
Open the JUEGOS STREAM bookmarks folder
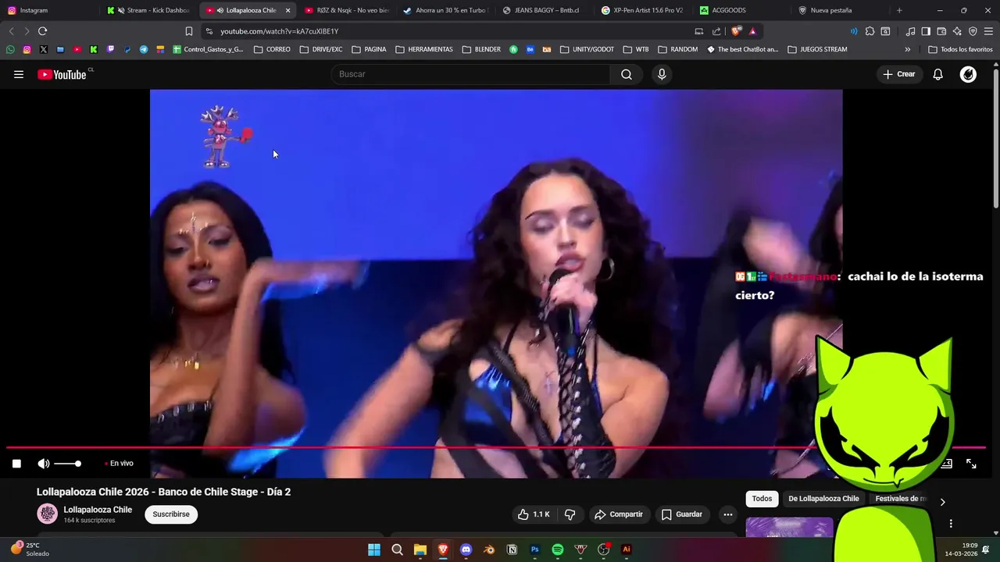pyautogui.click(x=817, y=49)
